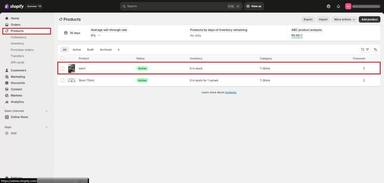
Task: Toggle the select-all products checkbox
Action: coord(63,58)
